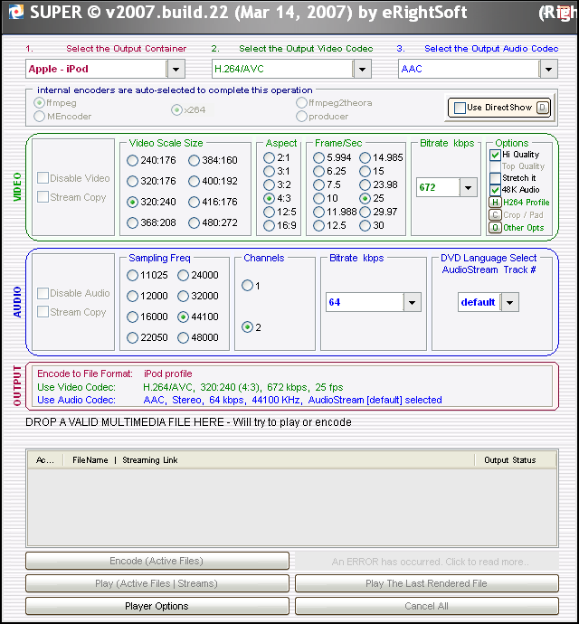This screenshot has width=579, height=624.
Task: Choose the 16:9 aspect ratio
Action: 270,226
